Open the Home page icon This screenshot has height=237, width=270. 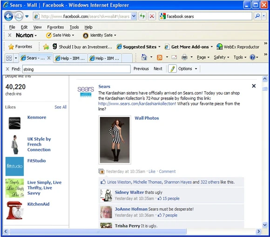point(144,57)
